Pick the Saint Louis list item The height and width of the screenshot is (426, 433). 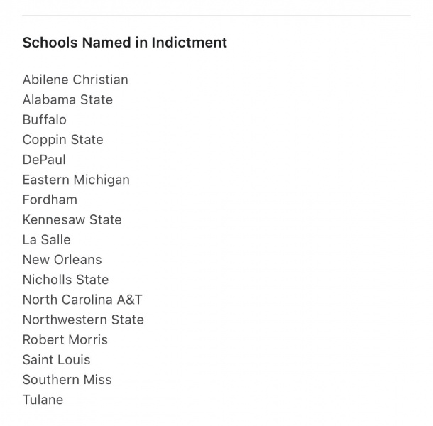click(x=57, y=359)
